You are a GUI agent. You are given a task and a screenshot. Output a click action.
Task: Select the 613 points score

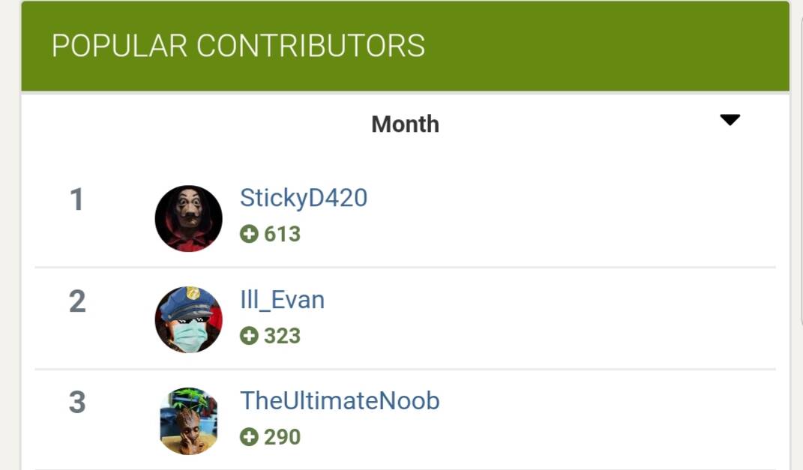coord(282,234)
